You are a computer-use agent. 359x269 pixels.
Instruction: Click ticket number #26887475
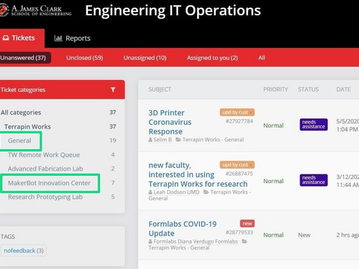pyautogui.click(x=240, y=174)
